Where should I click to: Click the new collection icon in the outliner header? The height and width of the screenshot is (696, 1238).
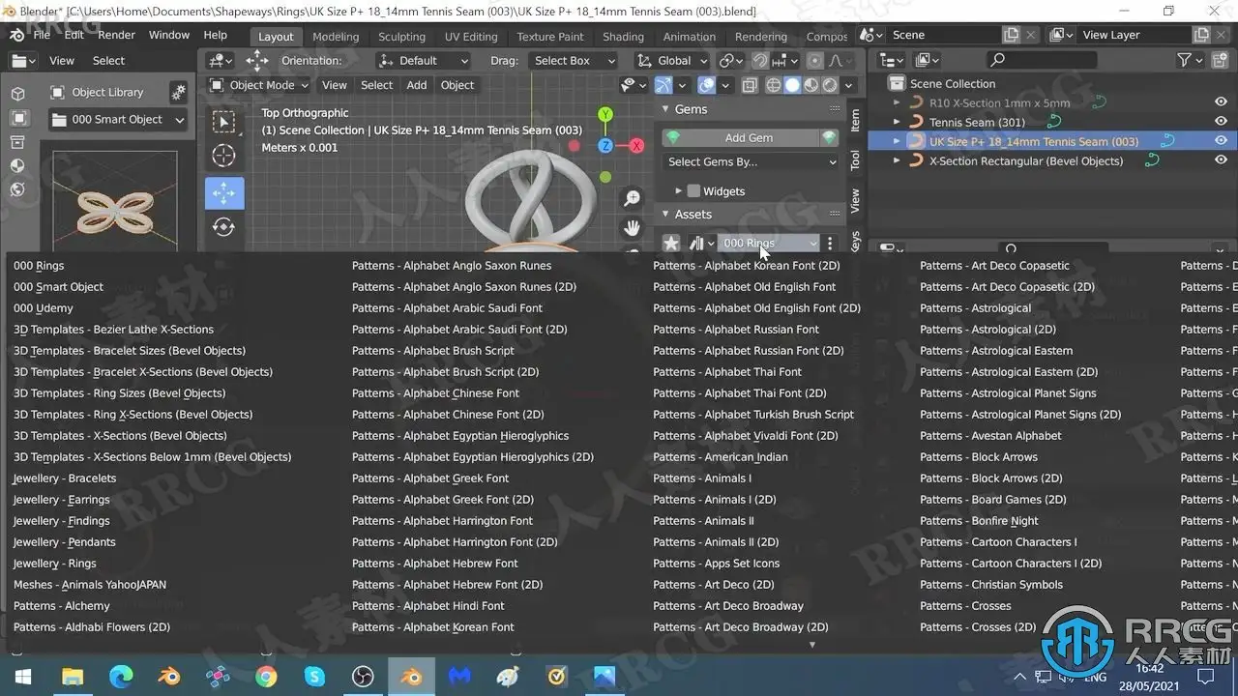coord(1219,60)
